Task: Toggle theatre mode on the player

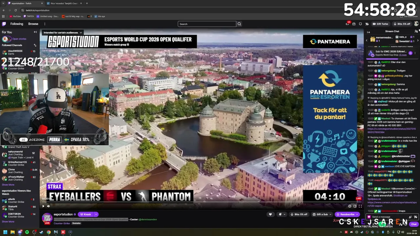Action: coord(355,206)
